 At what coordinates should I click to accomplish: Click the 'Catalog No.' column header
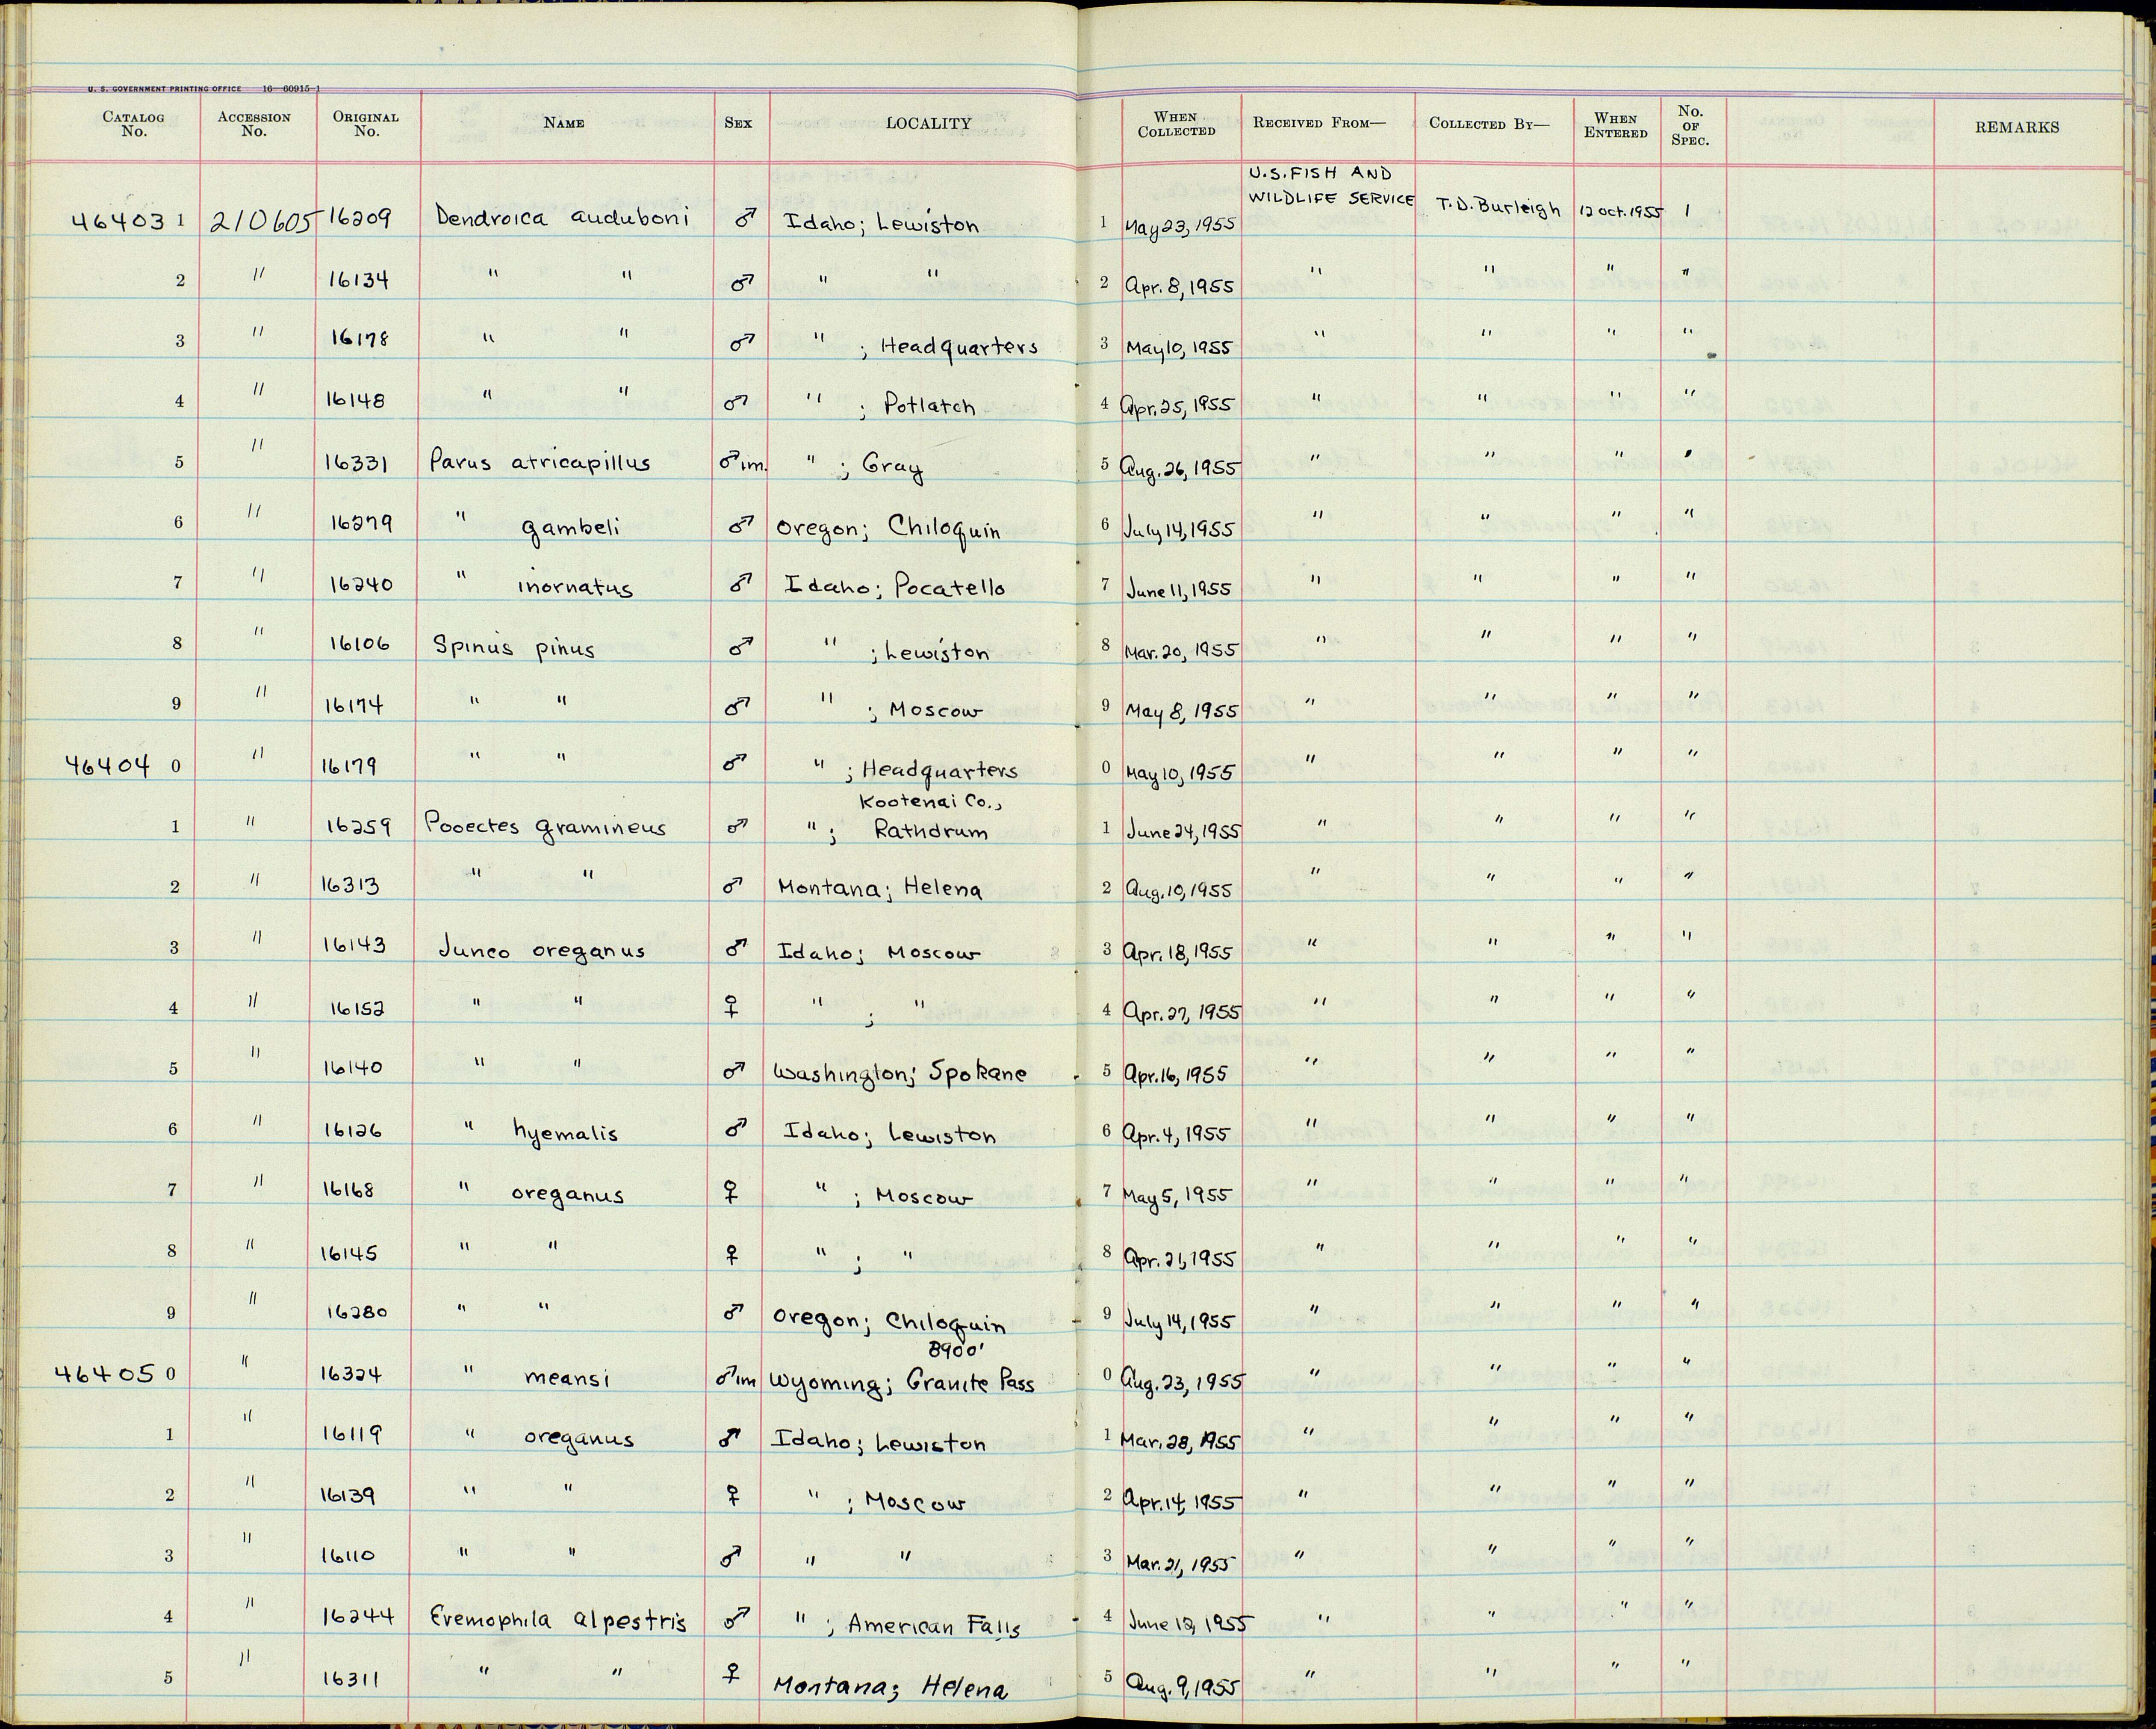click(x=133, y=124)
